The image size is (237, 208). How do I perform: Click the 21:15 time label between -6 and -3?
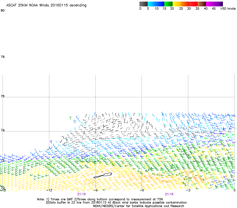pyautogui.click(x=169, y=194)
